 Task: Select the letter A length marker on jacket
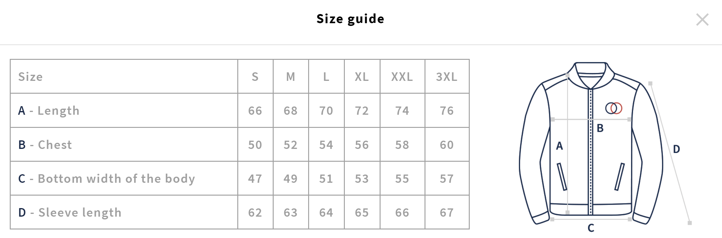pyautogui.click(x=559, y=146)
